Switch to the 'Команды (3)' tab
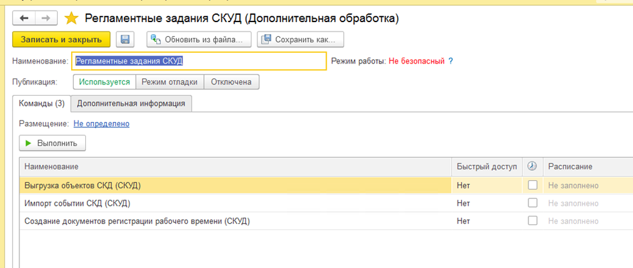The width and height of the screenshot is (633, 268). pyautogui.click(x=42, y=104)
